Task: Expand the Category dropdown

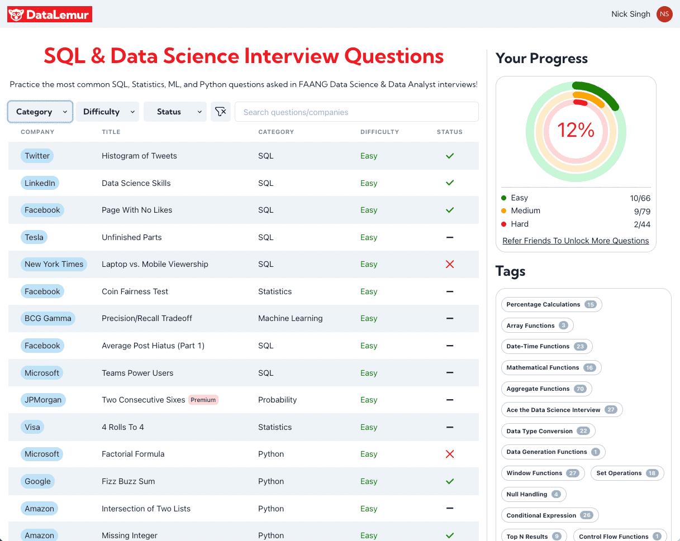Action: (40, 112)
